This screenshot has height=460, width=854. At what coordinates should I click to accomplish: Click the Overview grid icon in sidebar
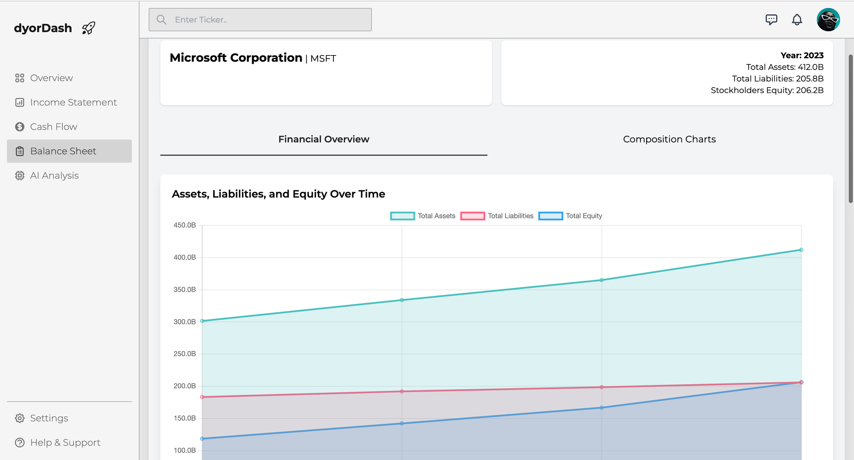[x=20, y=78]
